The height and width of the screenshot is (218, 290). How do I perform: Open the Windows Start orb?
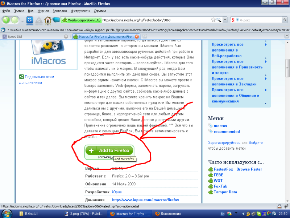(x=7, y=214)
